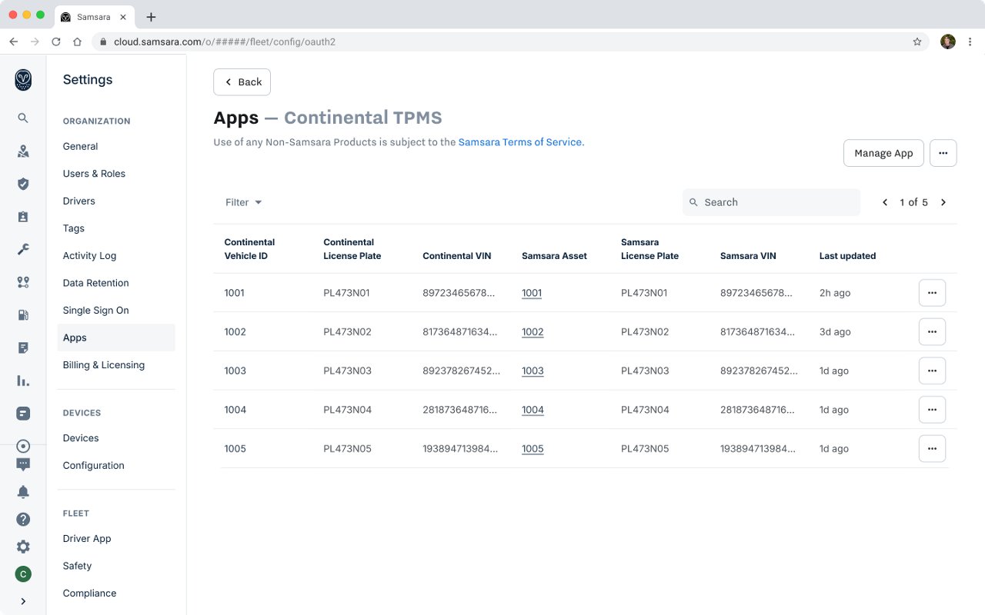Open the Chrome profile avatar
985x615 pixels.
point(948,42)
